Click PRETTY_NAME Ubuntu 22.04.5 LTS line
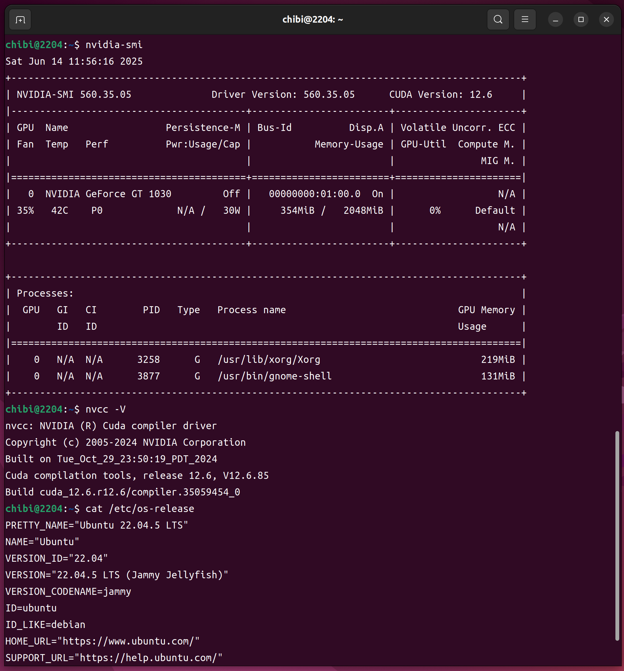The height and width of the screenshot is (671, 624). (x=96, y=525)
